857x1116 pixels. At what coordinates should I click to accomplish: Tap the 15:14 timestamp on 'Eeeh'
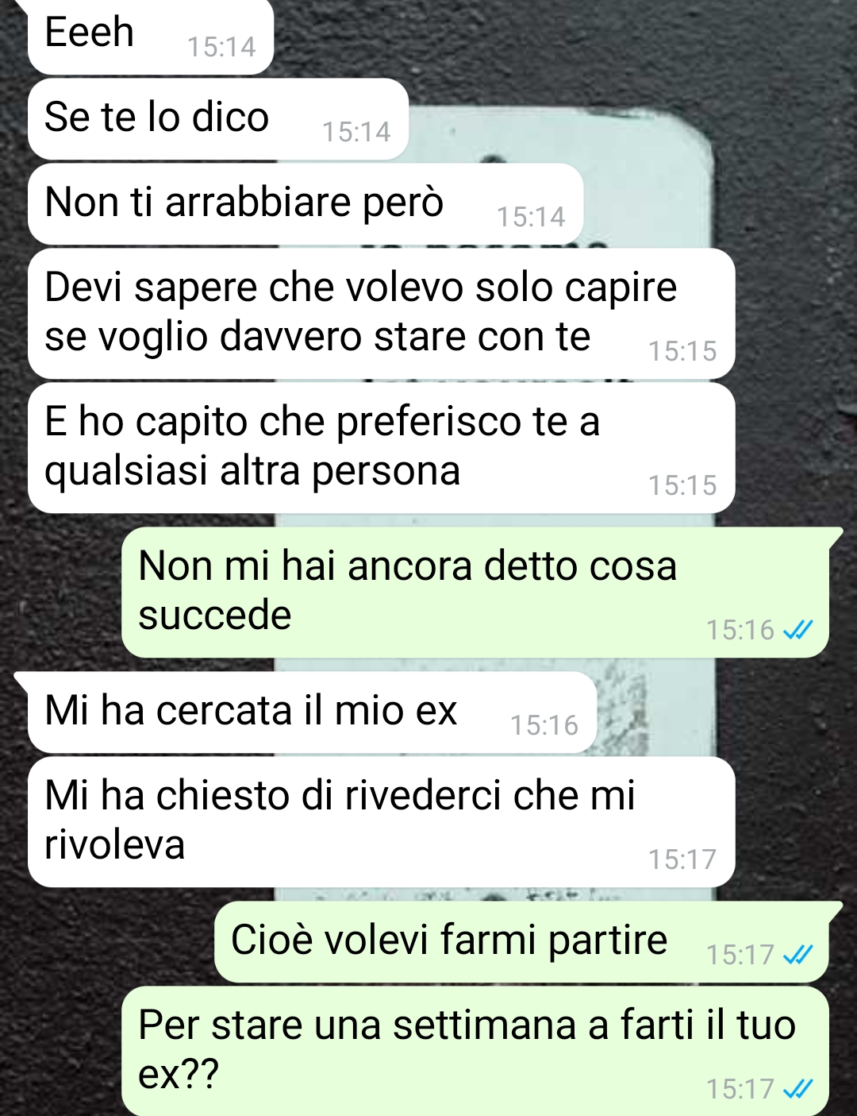[221, 48]
